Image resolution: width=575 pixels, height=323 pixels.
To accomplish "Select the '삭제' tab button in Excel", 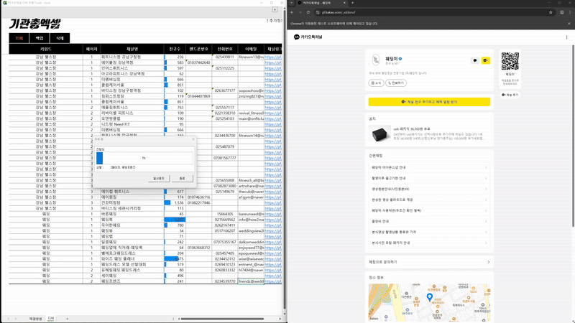I will [x=60, y=37].
